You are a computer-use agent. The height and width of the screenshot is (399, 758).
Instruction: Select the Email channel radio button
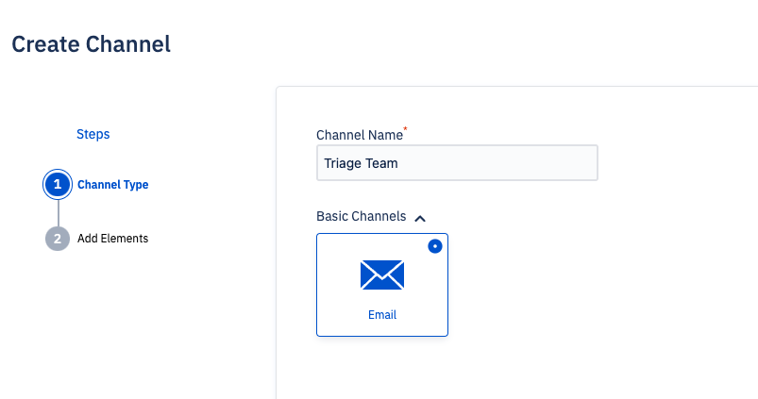tap(435, 246)
